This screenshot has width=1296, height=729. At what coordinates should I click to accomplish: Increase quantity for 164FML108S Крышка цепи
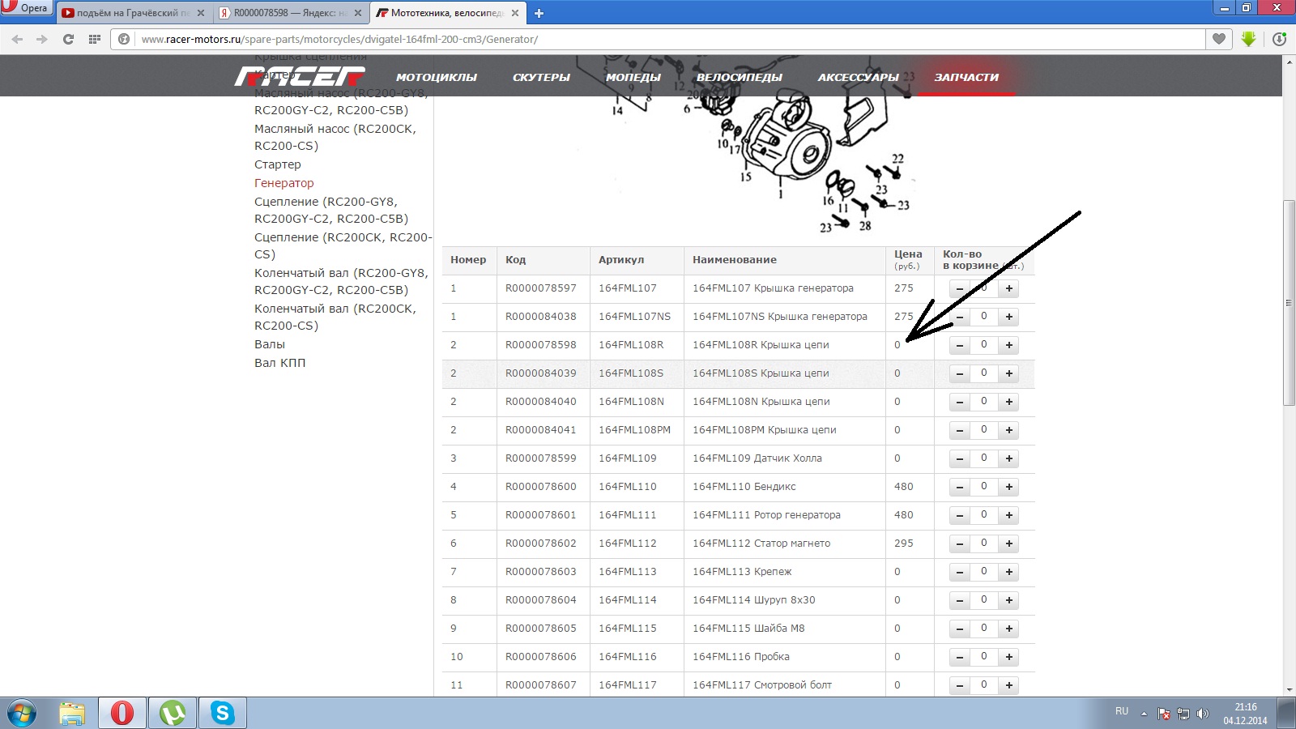(1009, 373)
